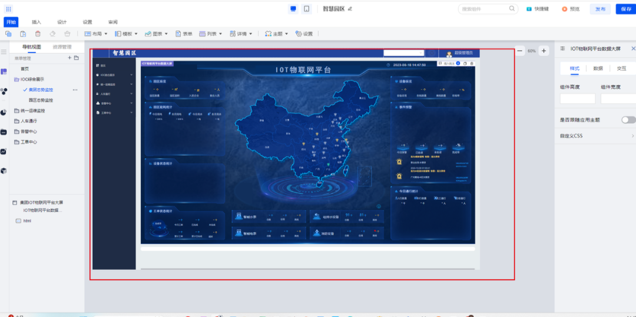Select the 插入 ribbon tab

click(37, 22)
